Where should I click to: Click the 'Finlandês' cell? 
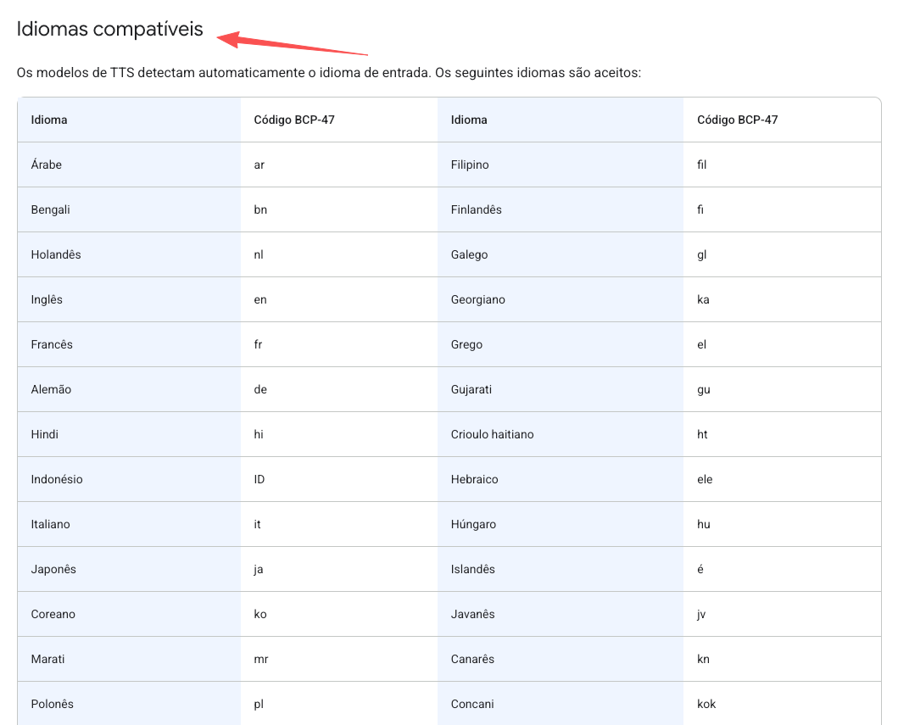561,209
